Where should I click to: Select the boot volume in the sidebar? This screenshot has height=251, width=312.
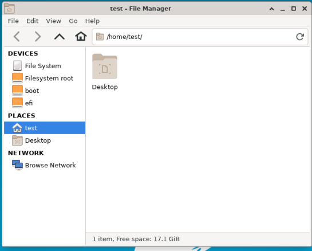pos(45,91)
